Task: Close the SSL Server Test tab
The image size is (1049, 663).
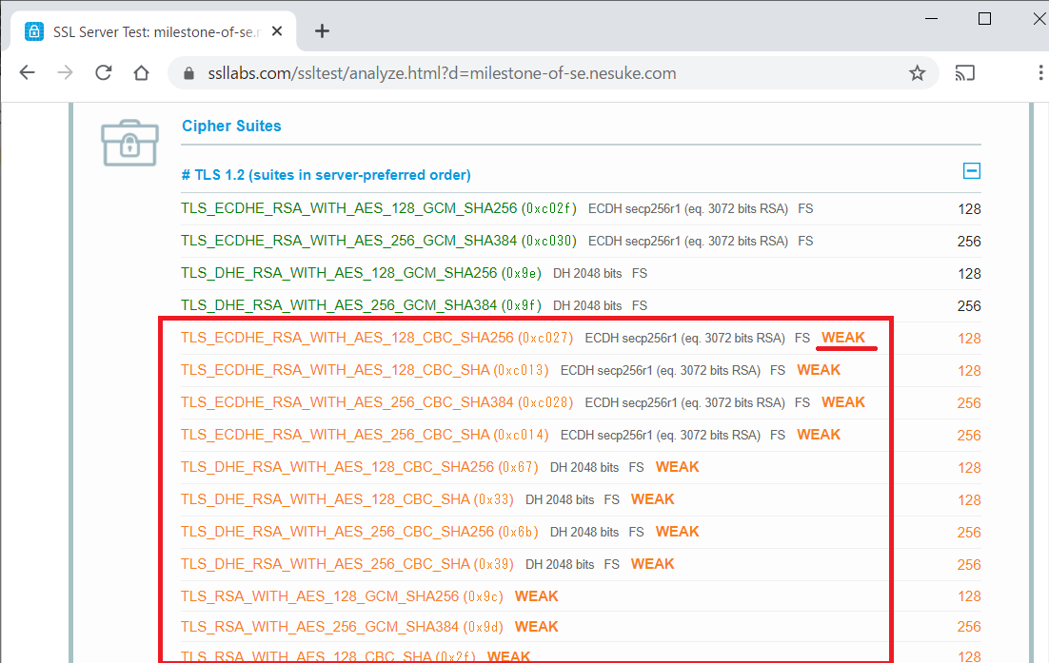Action: pos(277,31)
